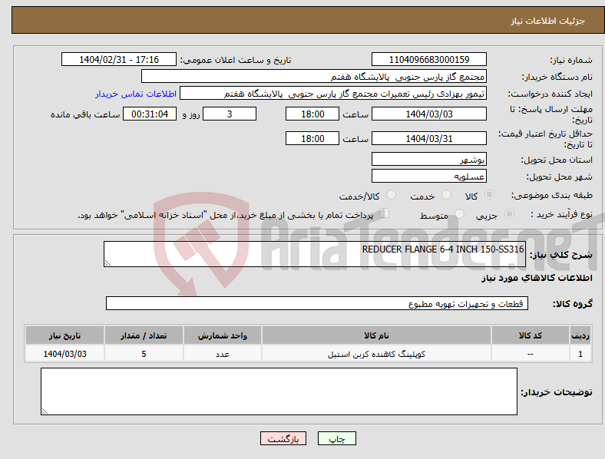This screenshot has width=605, height=459.
Task: Click the REDUCER FLANGE description text area
Action: point(315,254)
